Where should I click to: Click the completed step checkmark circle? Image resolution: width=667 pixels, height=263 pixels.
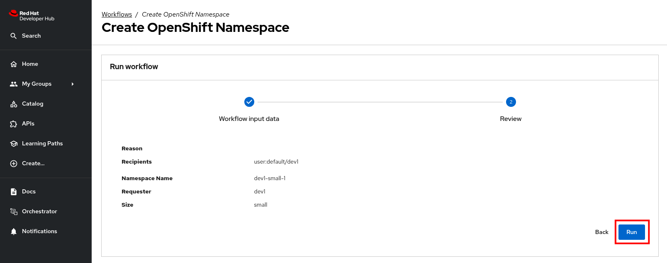(x=249, y=102)
